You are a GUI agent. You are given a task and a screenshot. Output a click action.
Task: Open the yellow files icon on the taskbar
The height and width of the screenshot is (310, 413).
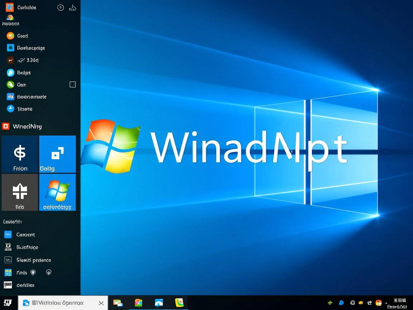179,302
